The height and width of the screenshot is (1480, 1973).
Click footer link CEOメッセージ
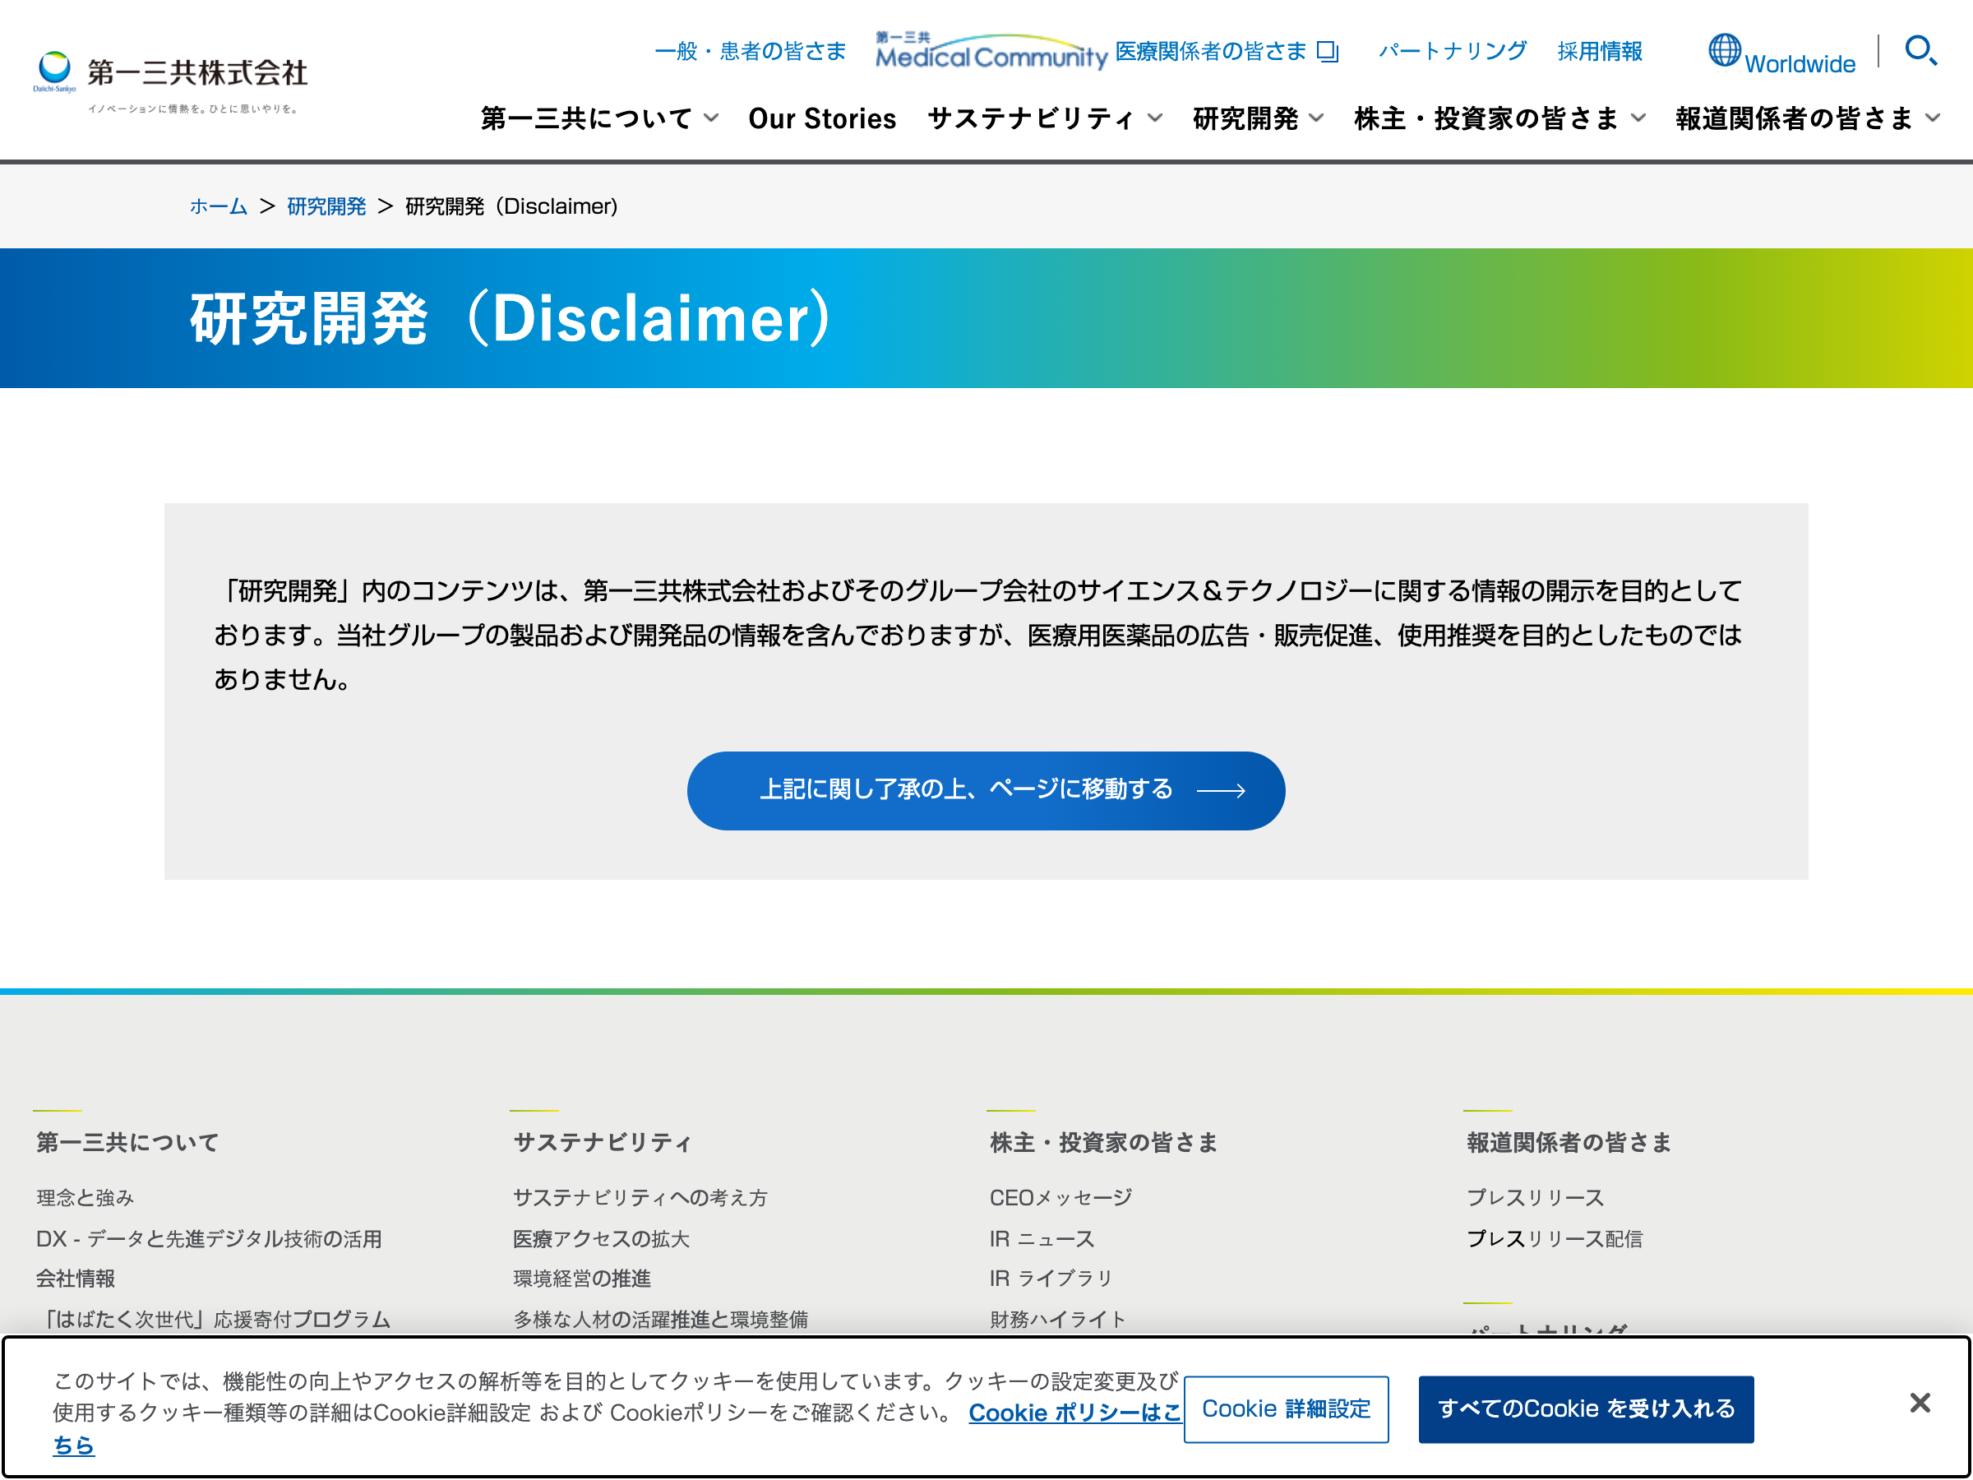tap(1060, 1197)
